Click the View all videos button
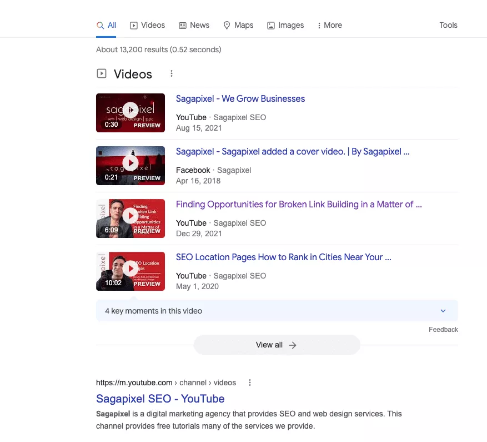This screenshot has height=442, width=487. click(276, 345)
